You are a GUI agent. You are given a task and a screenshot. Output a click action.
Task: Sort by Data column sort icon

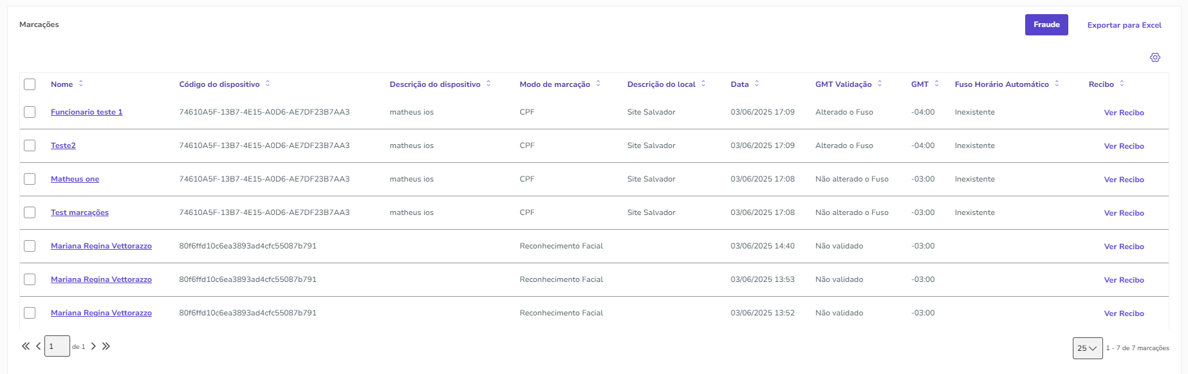tap(757, 84)
